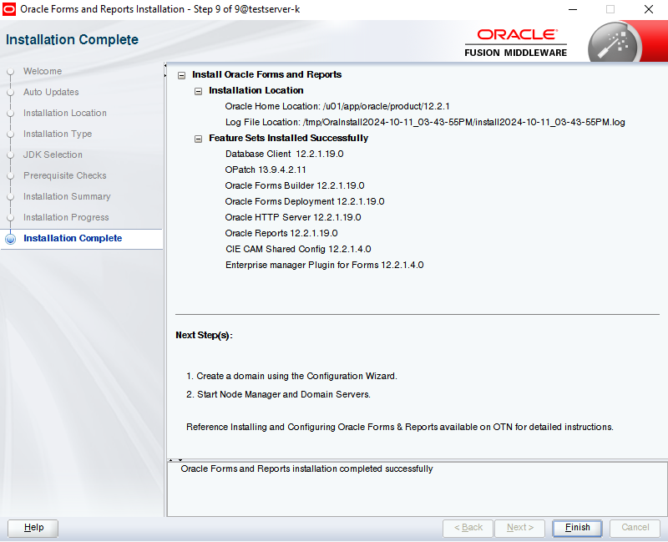Image resolution: width=668 pixels, height=542 pixels.
Task: Select the CIE CAM Shared Config row
Action: (x=298, y=249)
